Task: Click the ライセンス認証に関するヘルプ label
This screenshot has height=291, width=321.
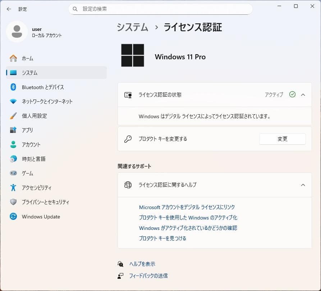Action: 168,185
